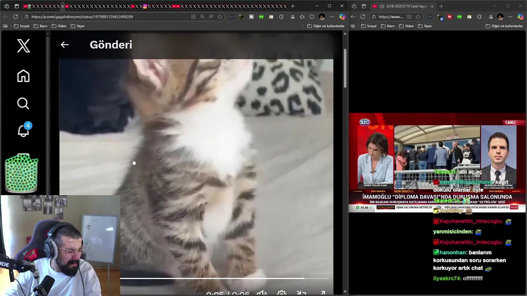Open Basın bookmarks folder in left browser
This screenshot has width=527, height=296.
click(x=40, y=26)
